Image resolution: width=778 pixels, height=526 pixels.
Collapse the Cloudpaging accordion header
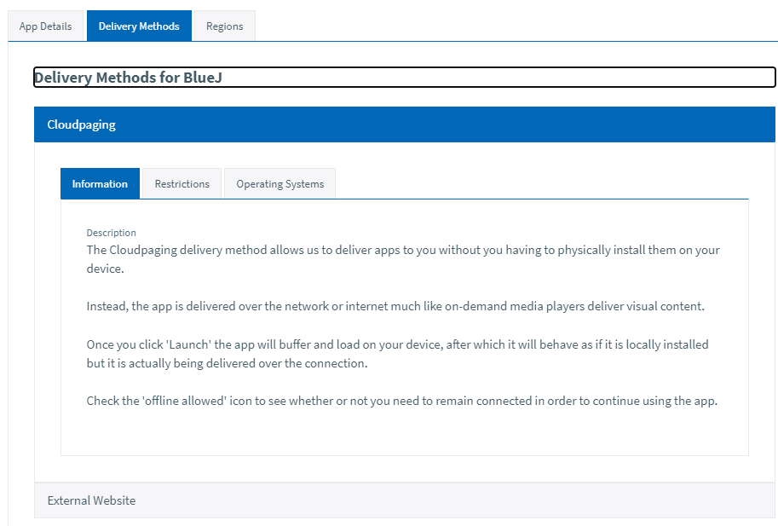pos(405,124)
